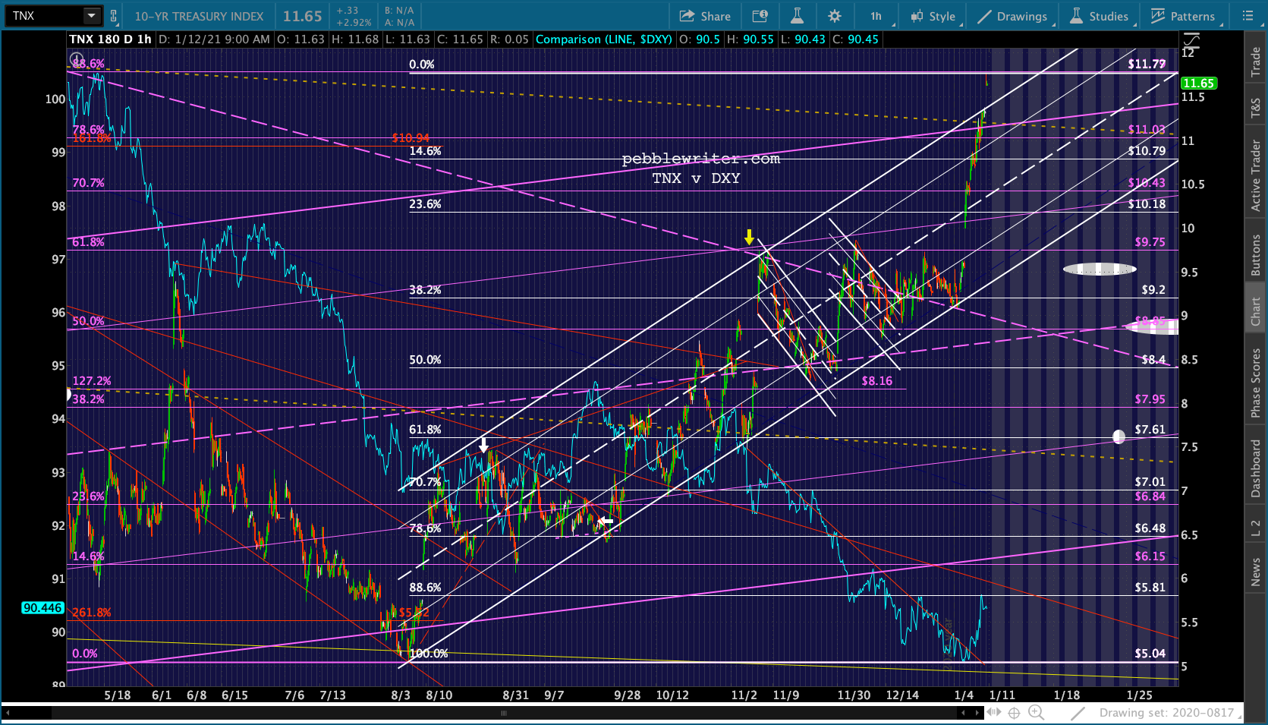Click the Share button
1268x725 pixels.
point(705,16)
